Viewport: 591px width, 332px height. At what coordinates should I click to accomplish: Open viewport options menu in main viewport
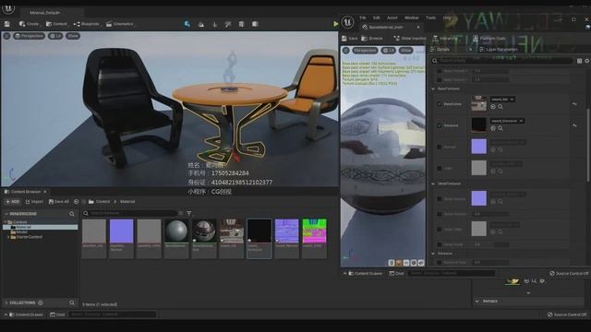pos(6,36)
